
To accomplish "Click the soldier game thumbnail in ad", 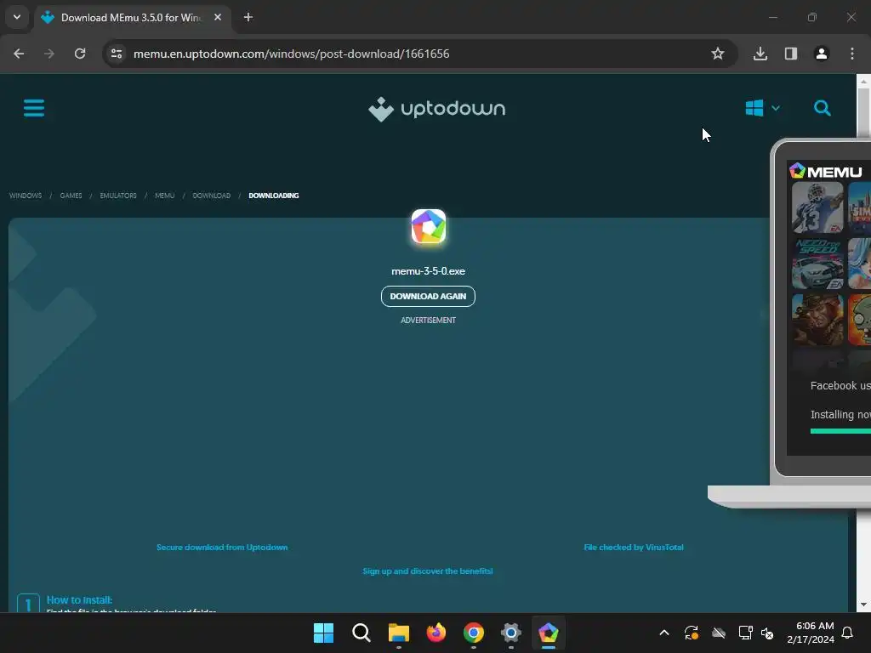I will [x=817, y=320].
